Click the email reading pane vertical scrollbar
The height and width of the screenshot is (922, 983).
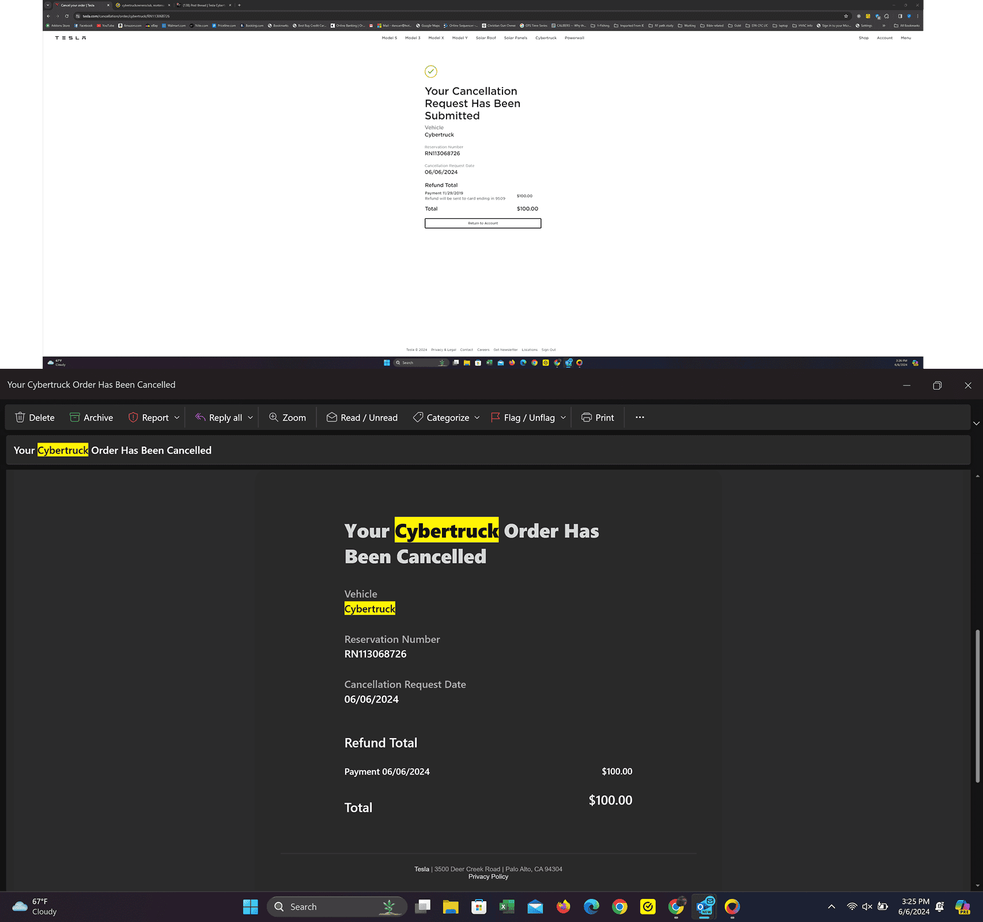point(977,706)
